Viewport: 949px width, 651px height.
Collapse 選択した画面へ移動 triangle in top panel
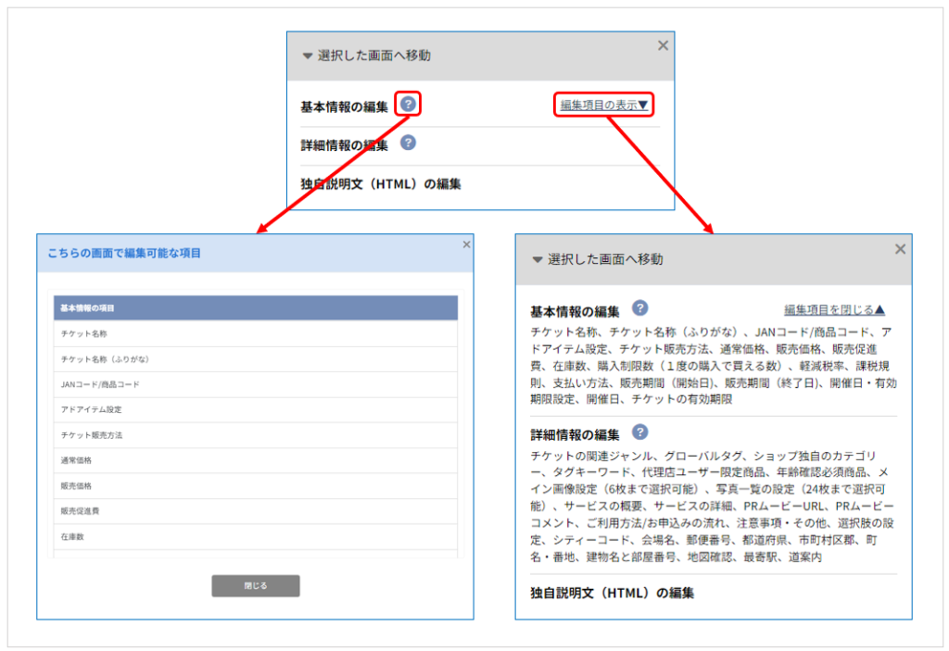click(308, 56)
